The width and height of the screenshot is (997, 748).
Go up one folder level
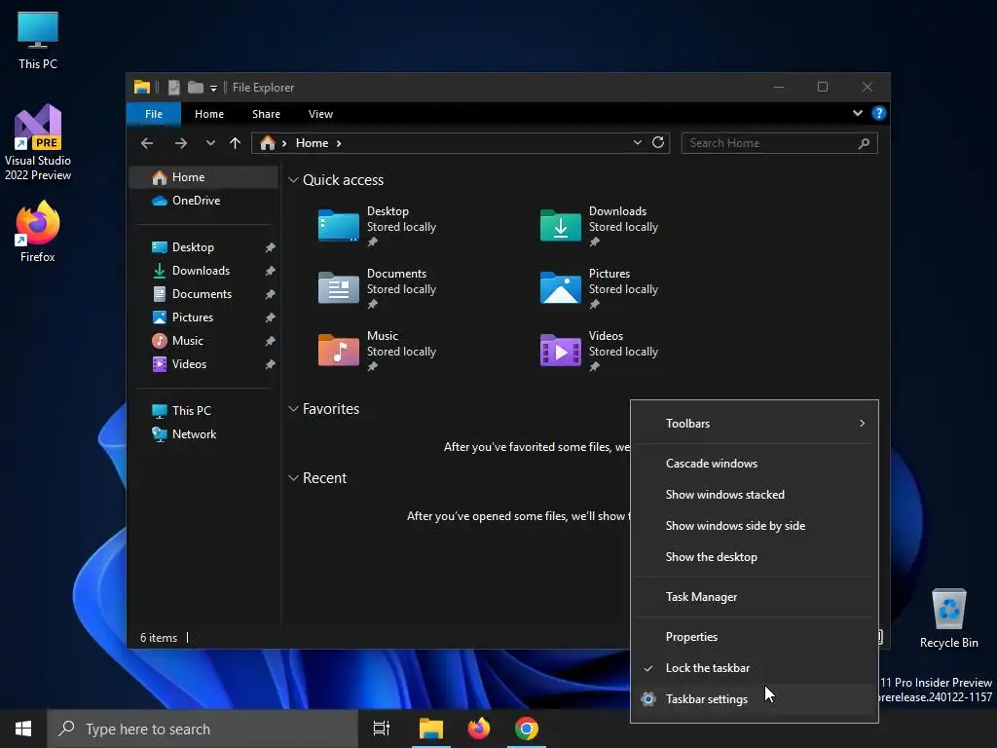point(236,143)
